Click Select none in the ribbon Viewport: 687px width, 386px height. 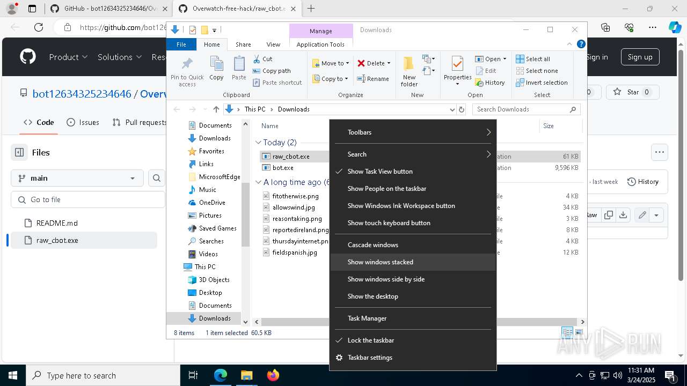pos(537,71)
